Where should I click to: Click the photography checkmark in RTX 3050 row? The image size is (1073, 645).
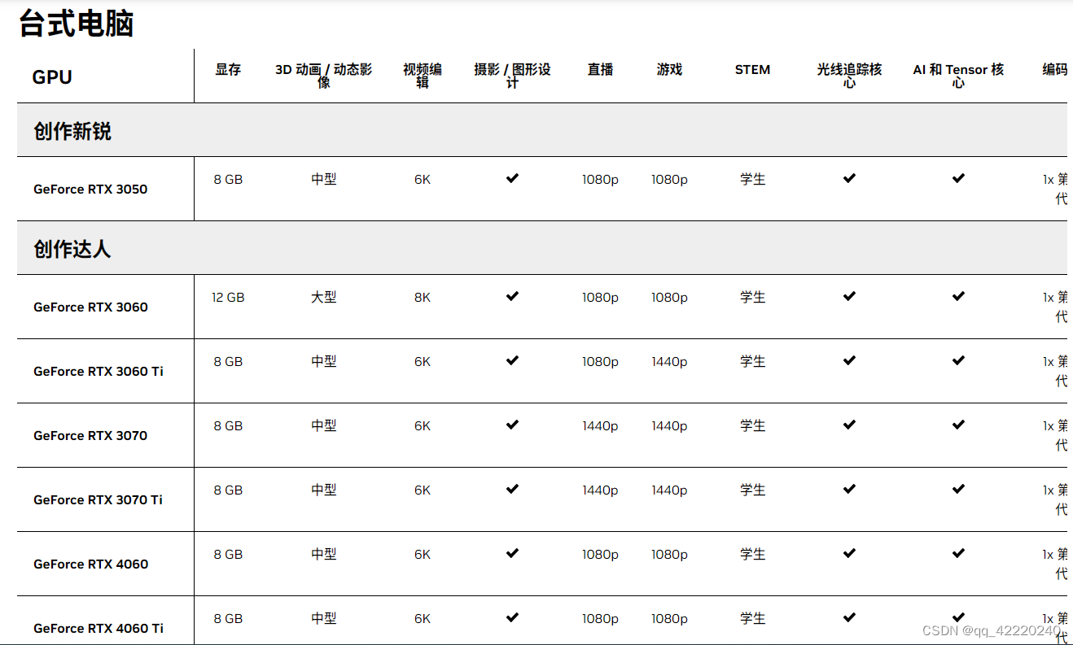point(512,178)
